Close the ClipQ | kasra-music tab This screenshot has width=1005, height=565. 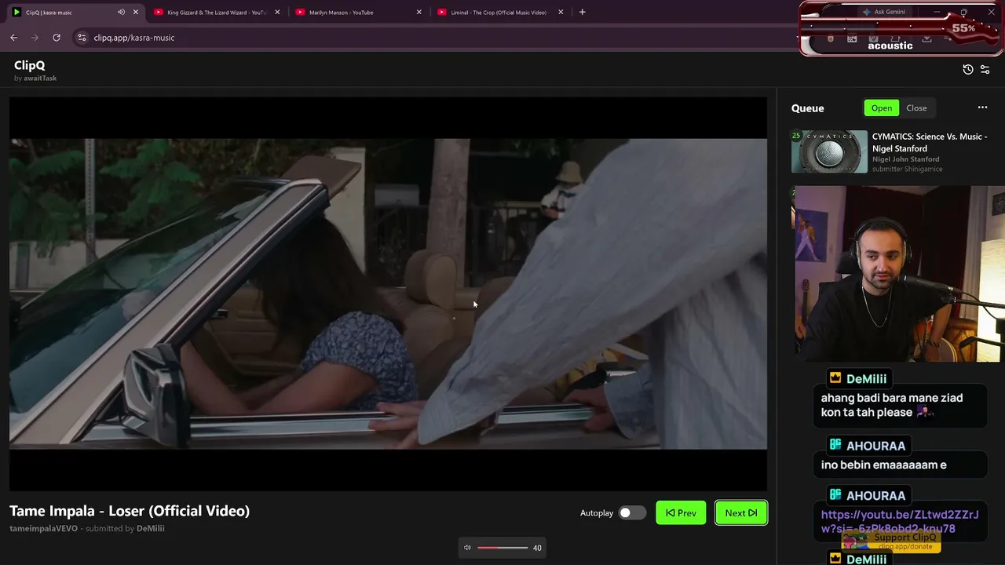click(x=135, y=13)
